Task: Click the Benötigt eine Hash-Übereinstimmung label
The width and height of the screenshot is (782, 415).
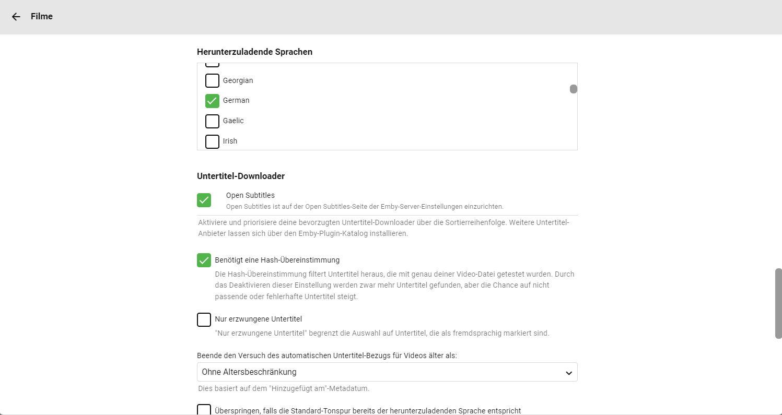Action: coord(277,260)
